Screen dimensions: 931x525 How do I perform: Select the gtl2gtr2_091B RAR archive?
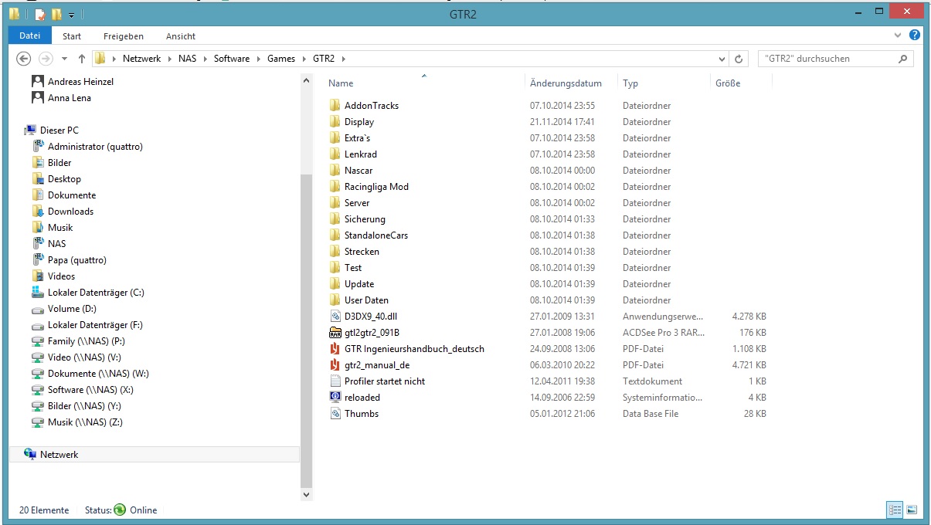pyautogui.click(x=372, y=333)
